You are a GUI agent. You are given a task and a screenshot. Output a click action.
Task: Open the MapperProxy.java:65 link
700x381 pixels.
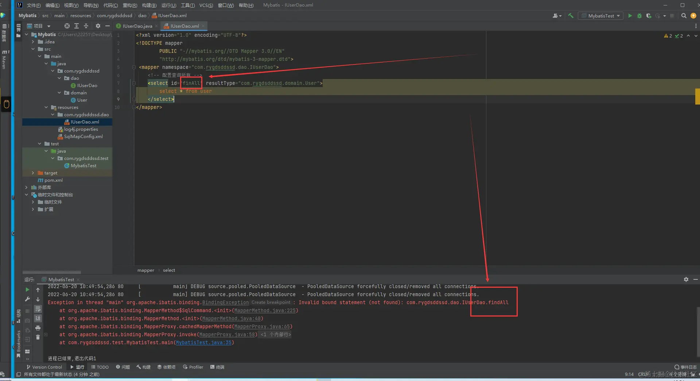click(x=262, y=326)
